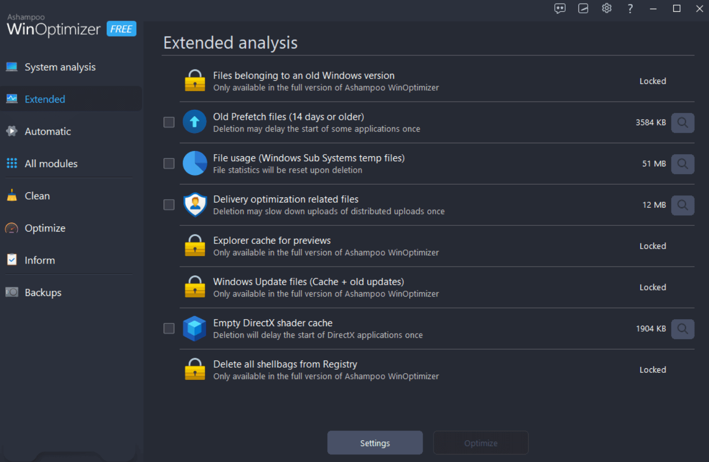Click the Delivery optimization shield icon

pyautogui.click(x=195, y=205)
